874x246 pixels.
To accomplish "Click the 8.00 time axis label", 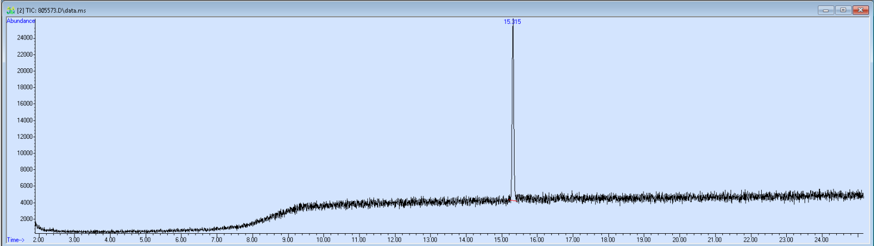I will (x=252, y=240).
